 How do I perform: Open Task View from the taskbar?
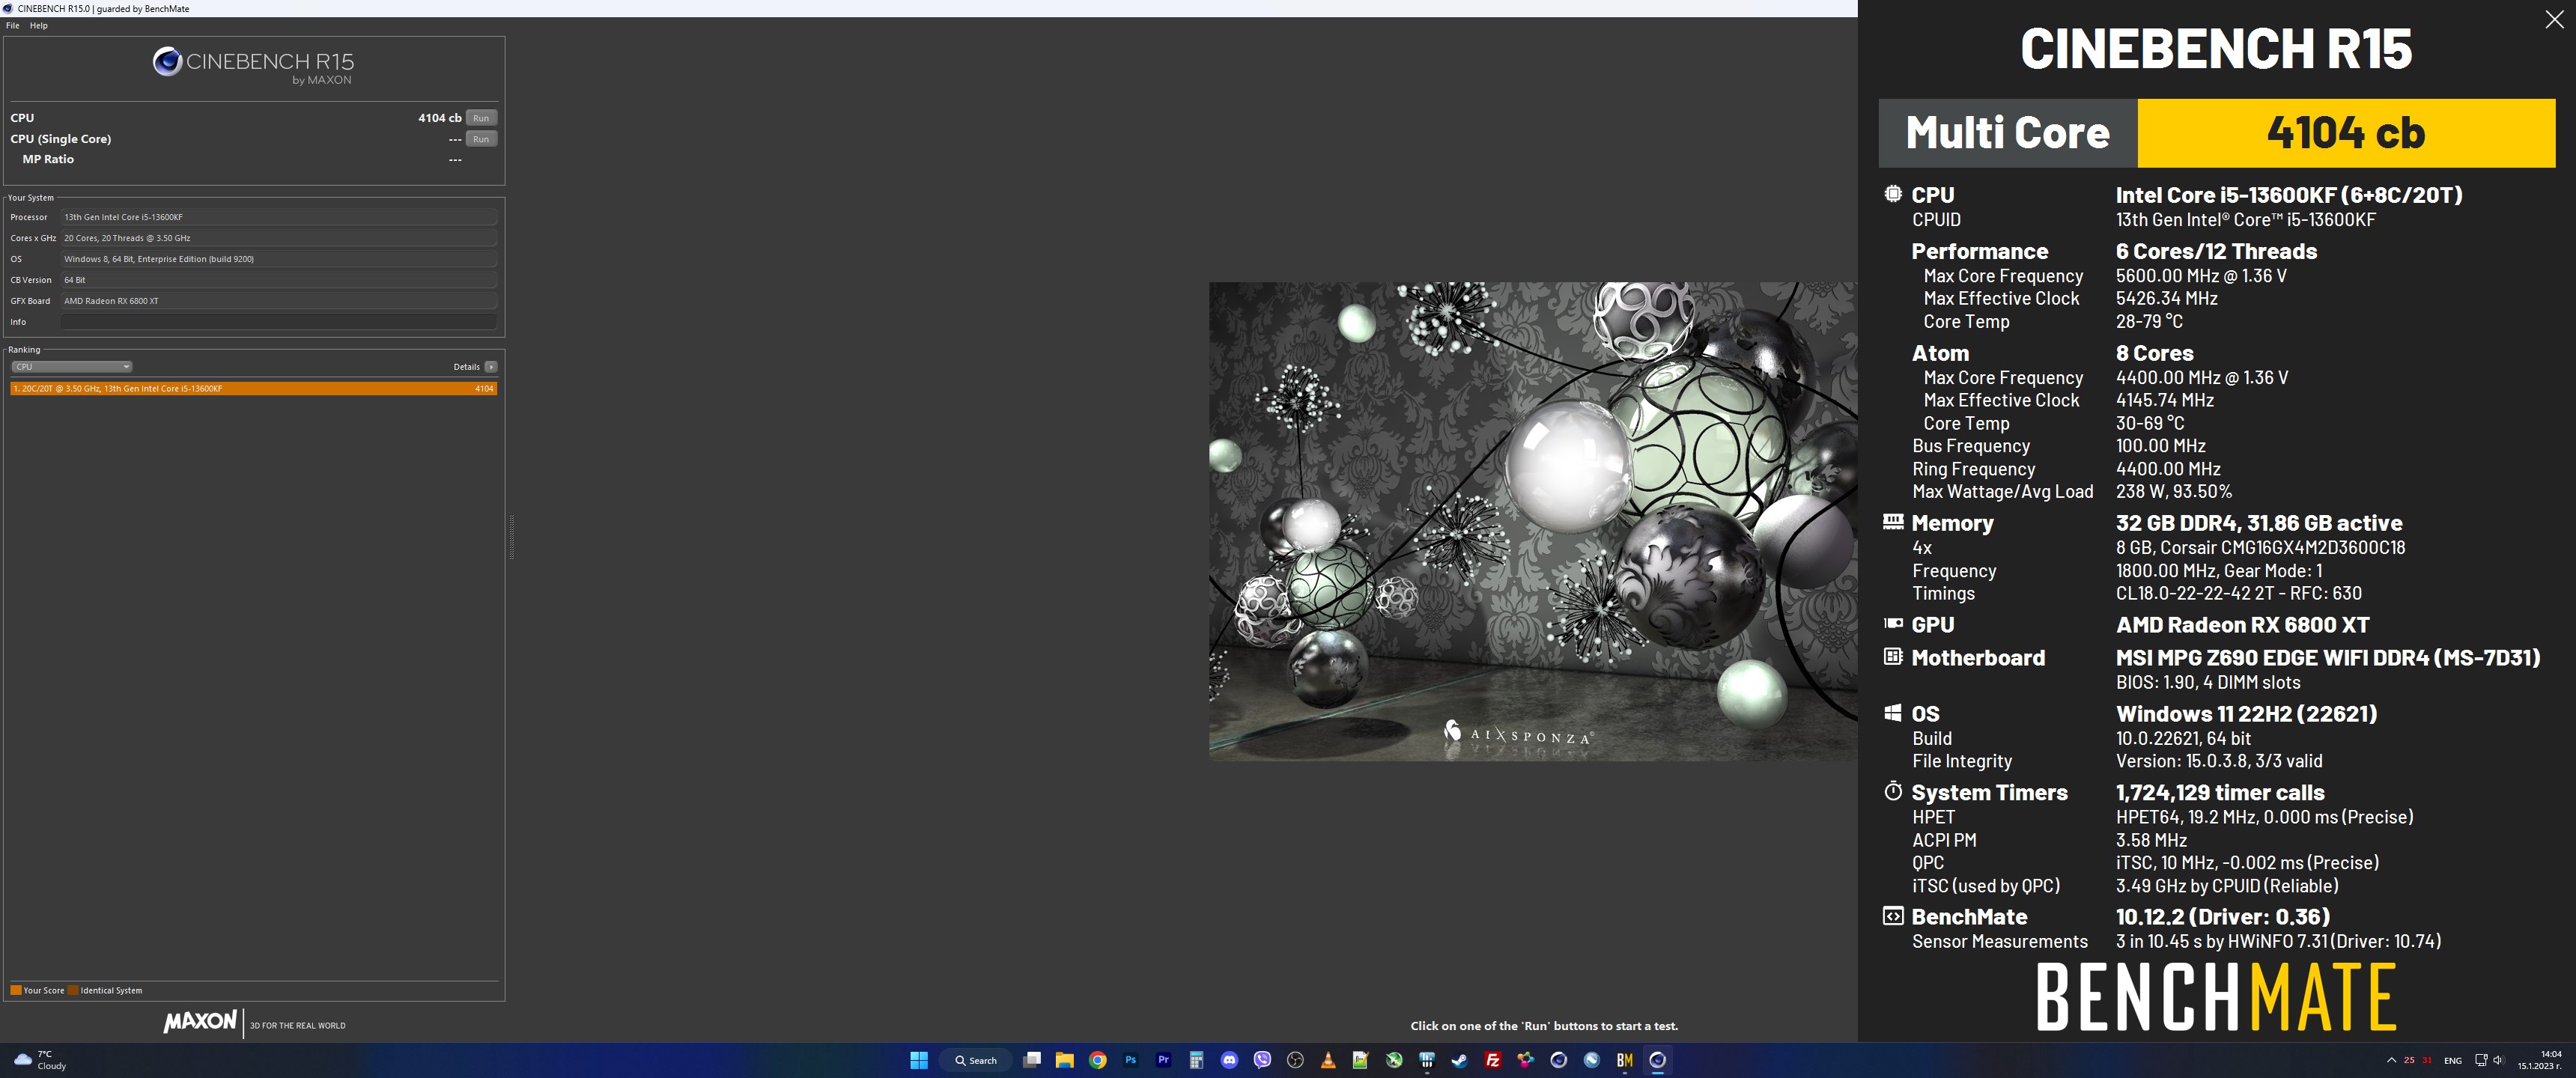coord(1032,1060)
